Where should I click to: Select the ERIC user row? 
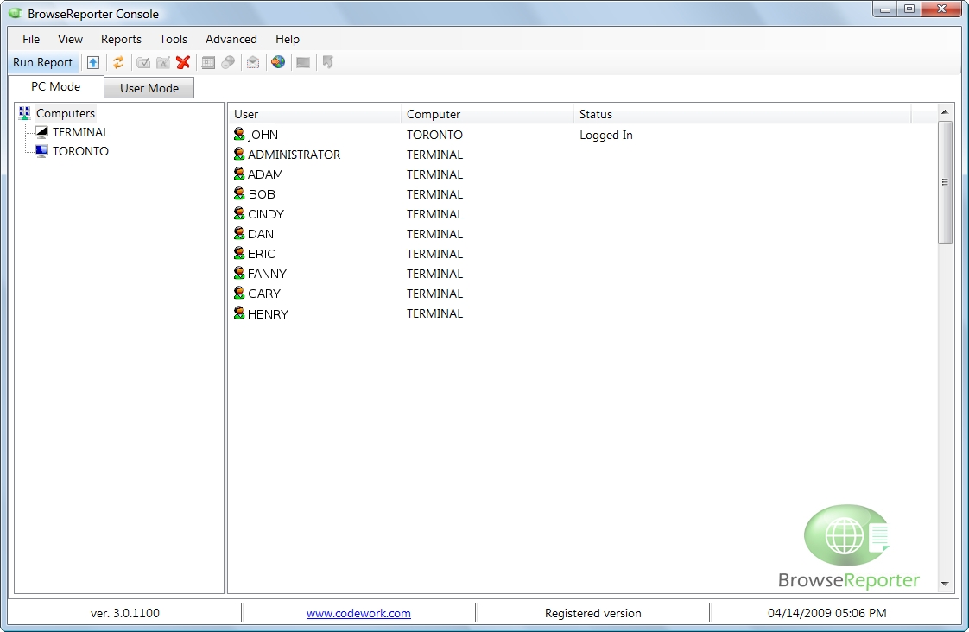click(583, 254)
